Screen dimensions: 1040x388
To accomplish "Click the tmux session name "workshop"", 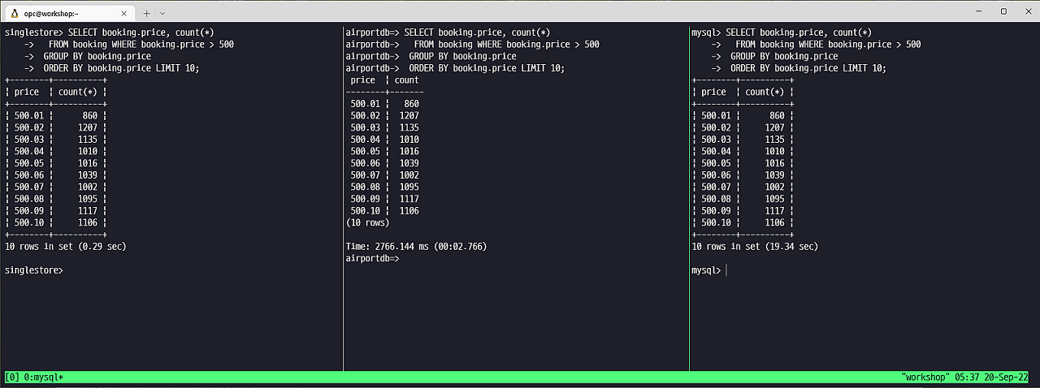I will 925,377.
